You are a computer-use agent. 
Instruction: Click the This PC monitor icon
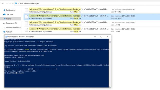pos(4,19)
